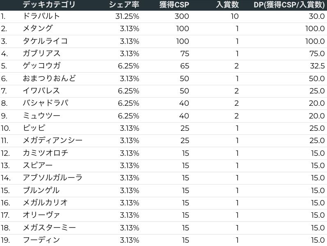Select the アブソルガルーラ deck name

coord(53,178)
